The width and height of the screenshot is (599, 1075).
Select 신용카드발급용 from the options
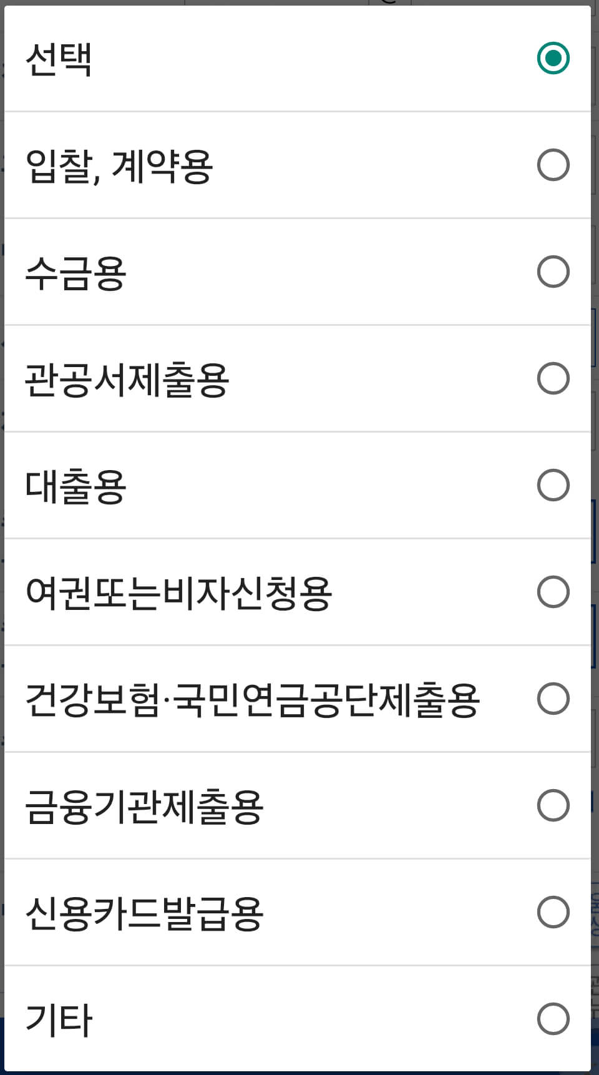point(553,913)
